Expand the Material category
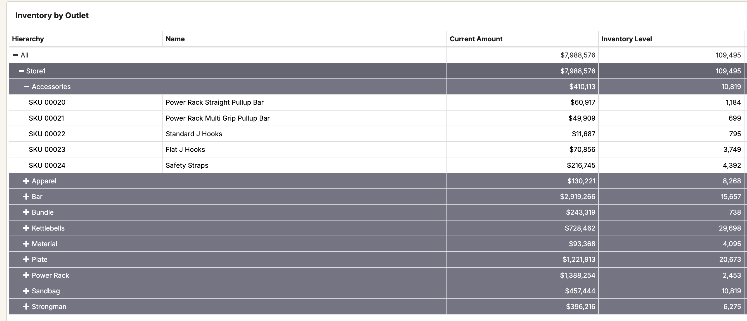This screenshot has width=747, height=321. (26, 244)
